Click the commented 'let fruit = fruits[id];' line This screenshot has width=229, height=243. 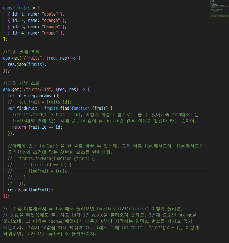pos(40,102)
